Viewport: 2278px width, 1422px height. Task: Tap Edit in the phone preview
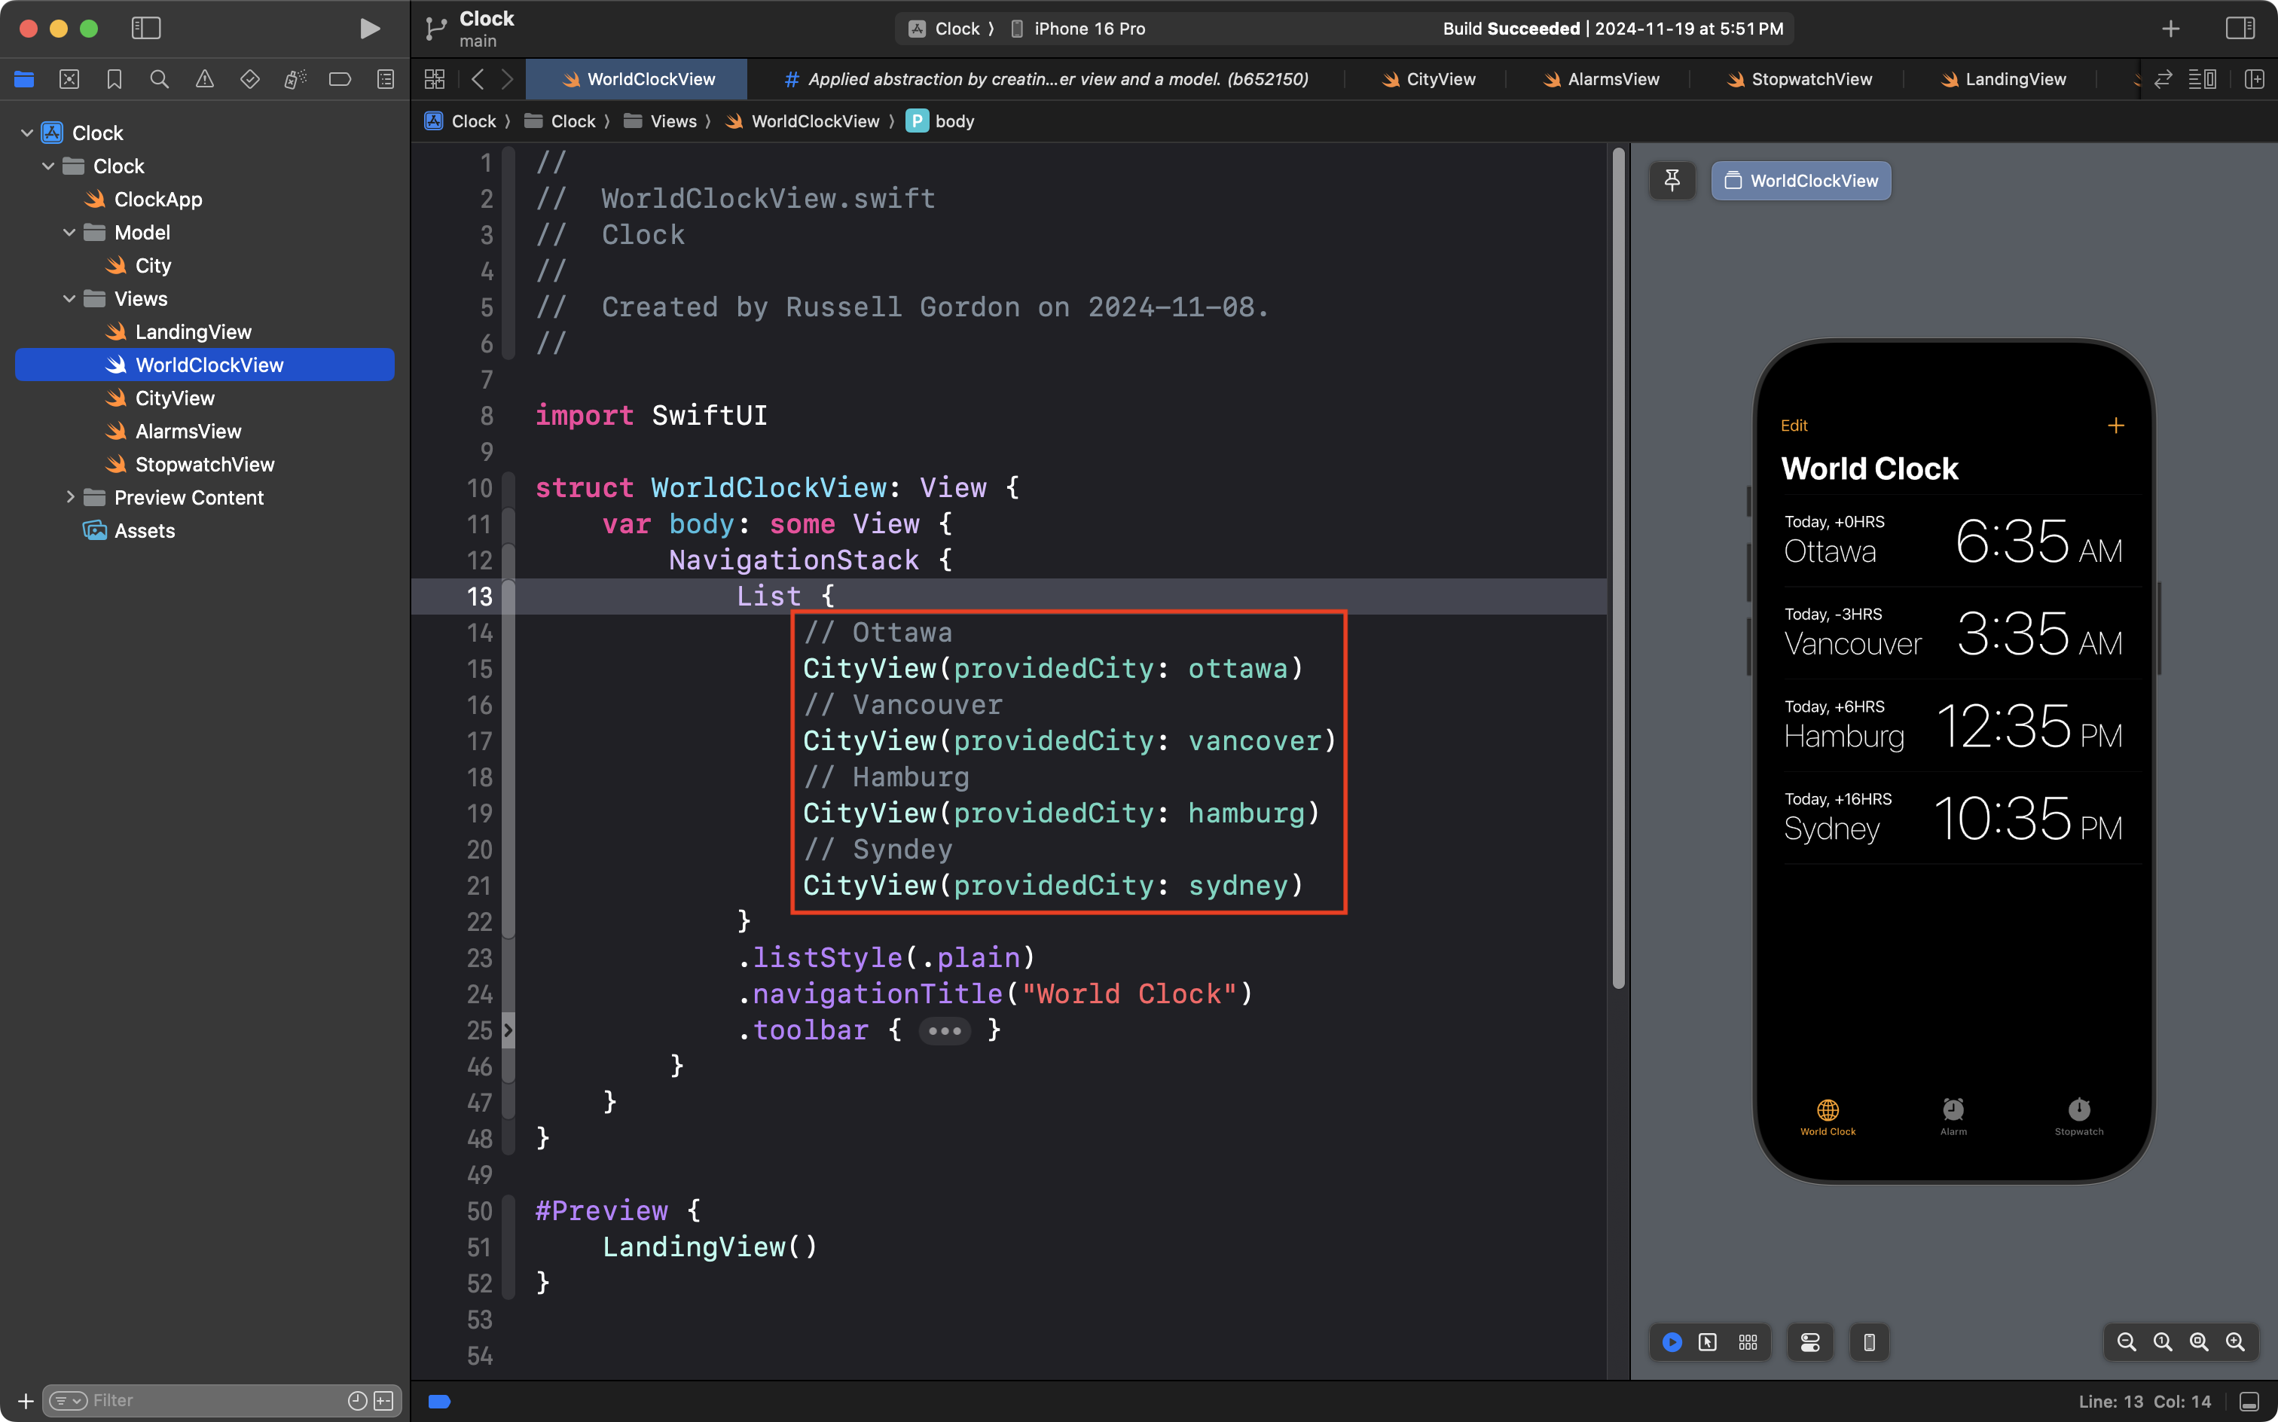pyautogui.click(x=1793, y=425)
